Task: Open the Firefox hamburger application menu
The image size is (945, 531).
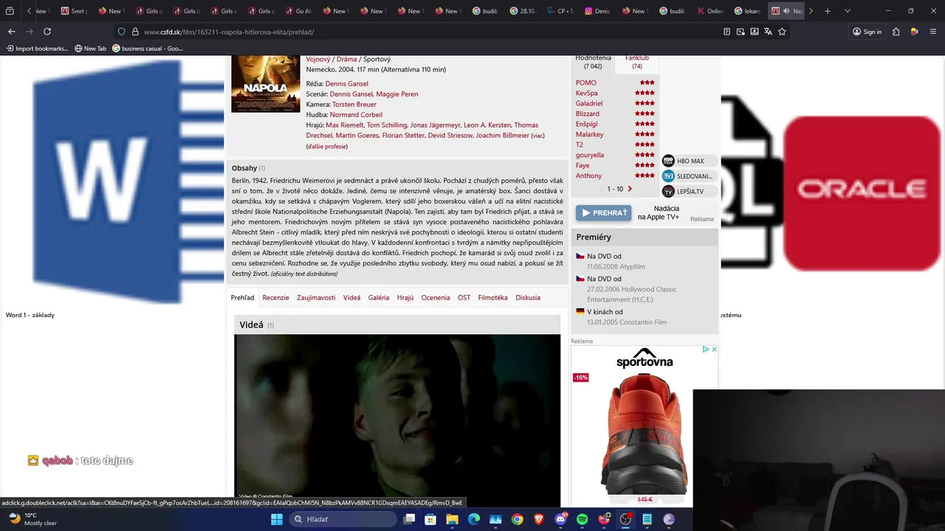Action: click(932, 32)
